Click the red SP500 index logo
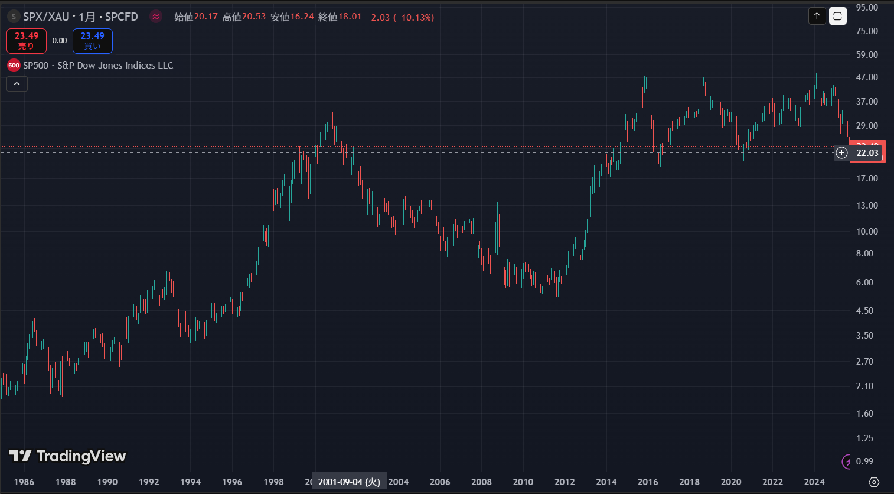 14,66
